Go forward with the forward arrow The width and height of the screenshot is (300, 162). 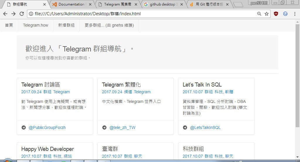point(13,14)
